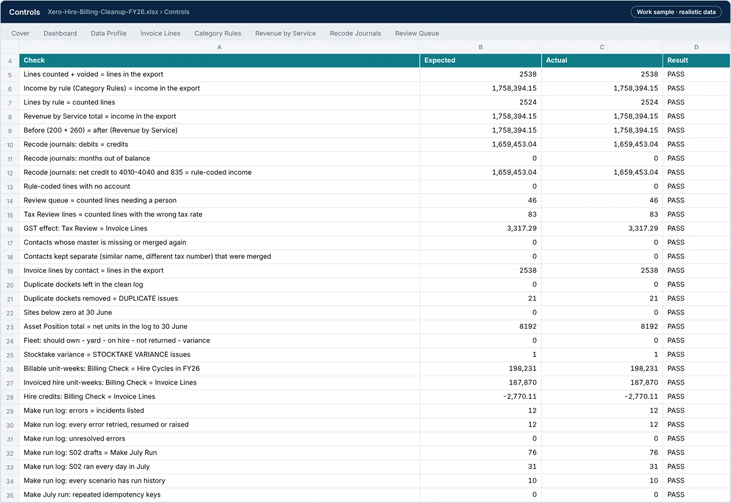The width and height of the screenshot is (731, 503).
Task: Click the 'Work sample · realistic data' badge
Action: 676,12
